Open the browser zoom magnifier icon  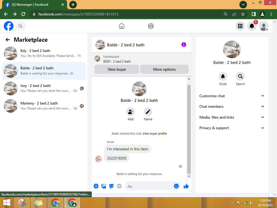225,14
